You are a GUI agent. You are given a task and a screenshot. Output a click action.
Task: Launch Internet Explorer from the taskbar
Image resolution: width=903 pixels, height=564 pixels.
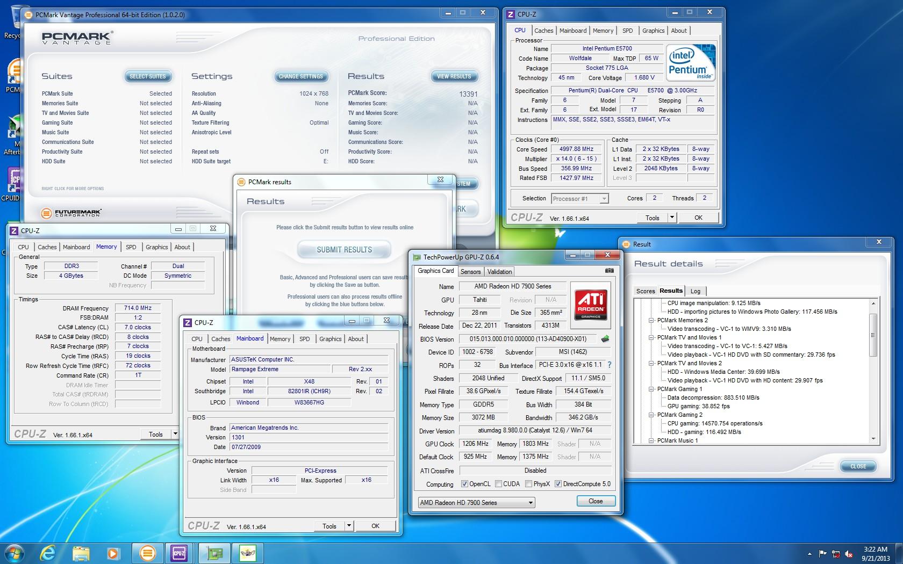click(48, 553)
